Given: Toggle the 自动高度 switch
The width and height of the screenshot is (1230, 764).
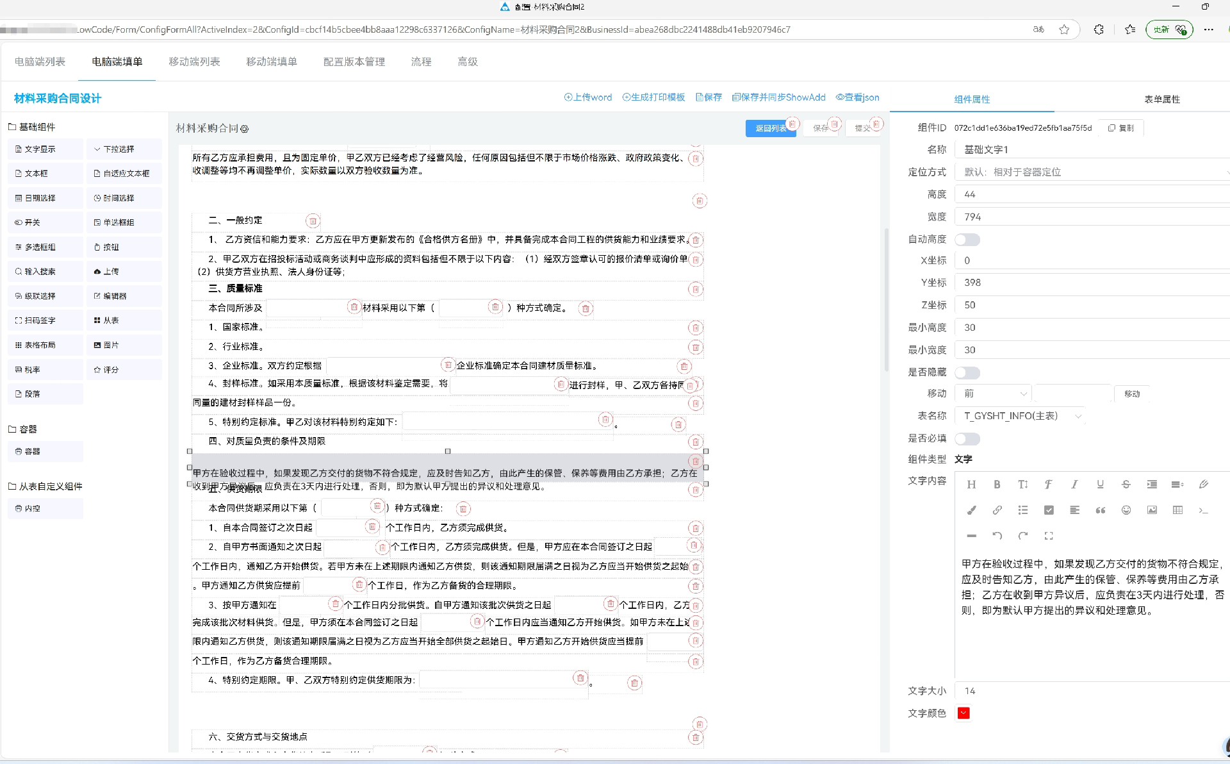Looking at the screenshot, I should click(967, 240).
